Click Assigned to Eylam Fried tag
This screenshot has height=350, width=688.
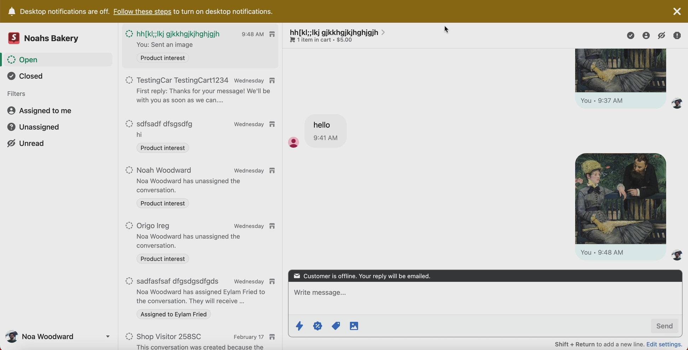point(174,314)
